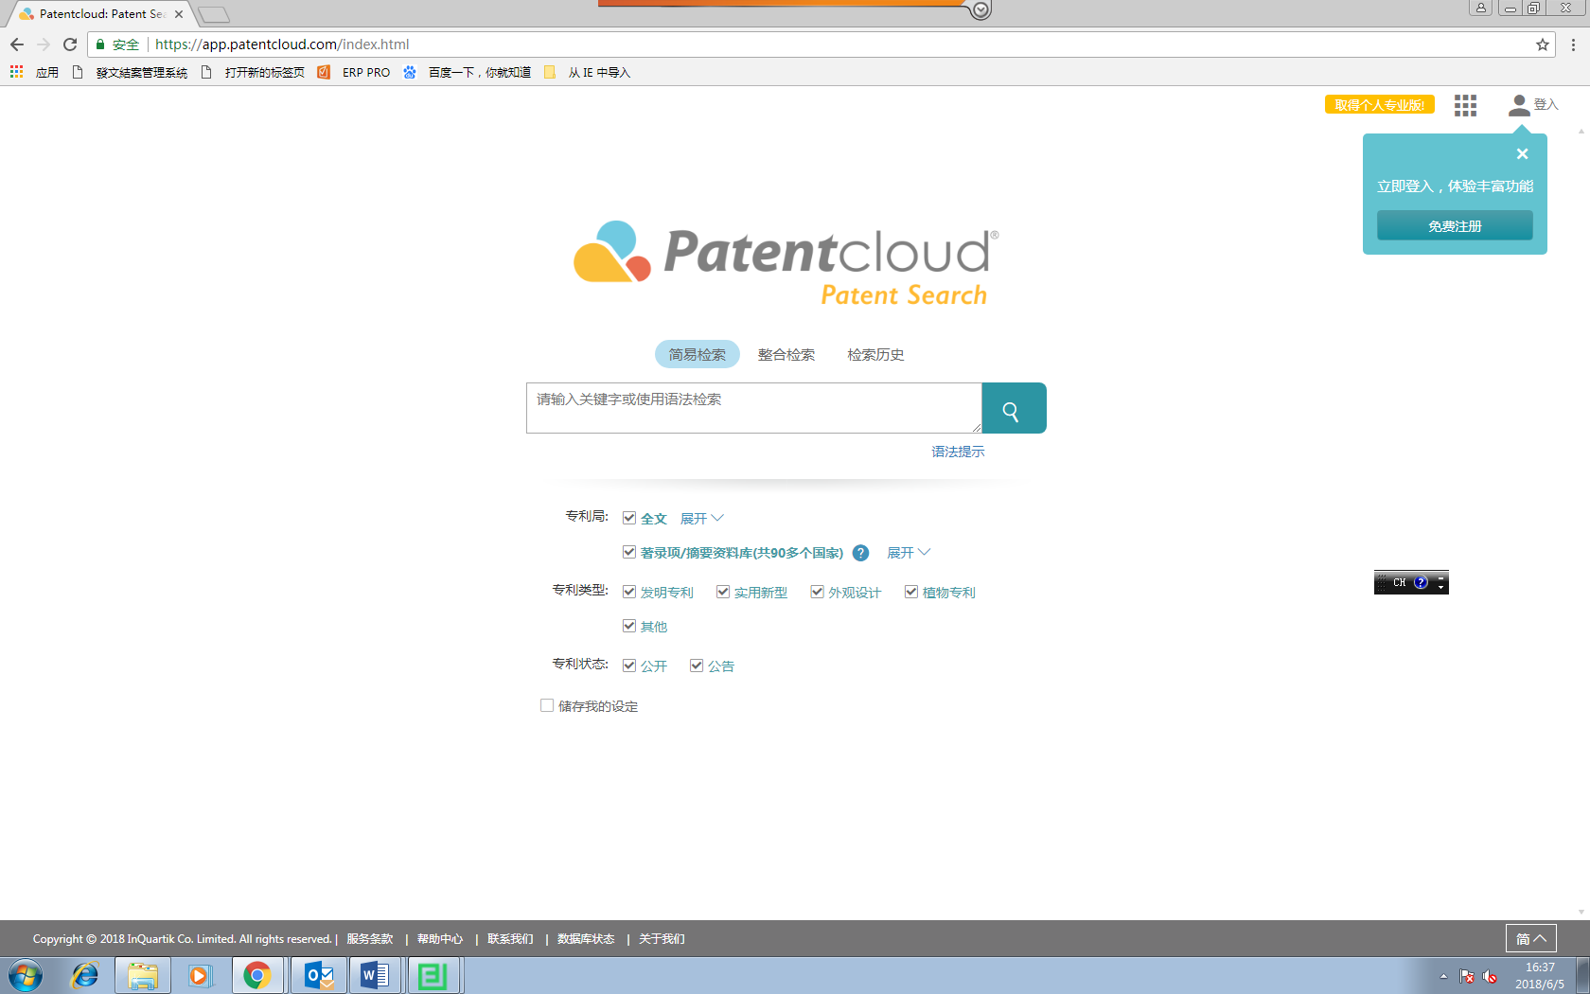Open the apps shortcut in bookmarks bar
1590x994 pixels.
point(34,72)
